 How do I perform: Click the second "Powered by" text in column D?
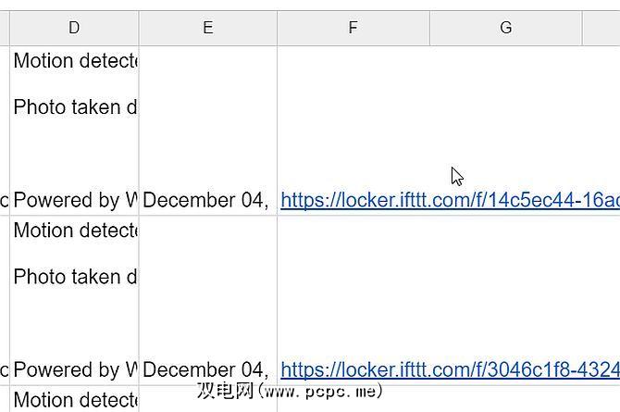(x=75, y=370)
